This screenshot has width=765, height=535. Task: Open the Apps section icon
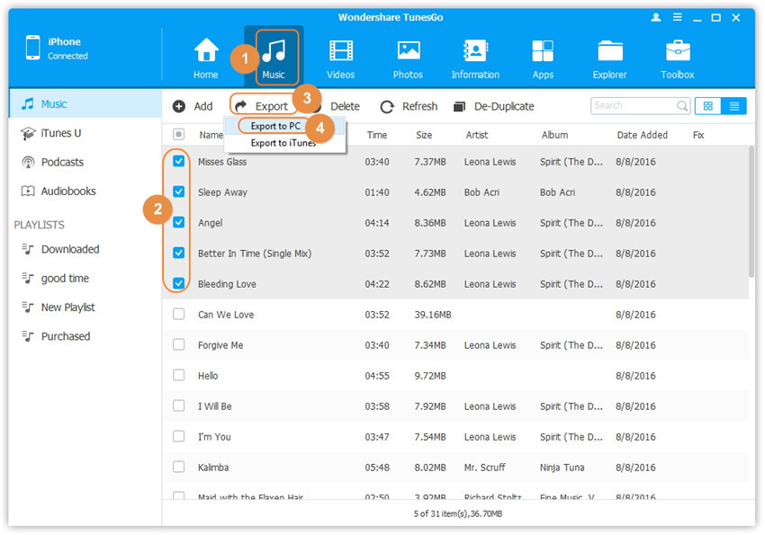(x=543, y=52)
